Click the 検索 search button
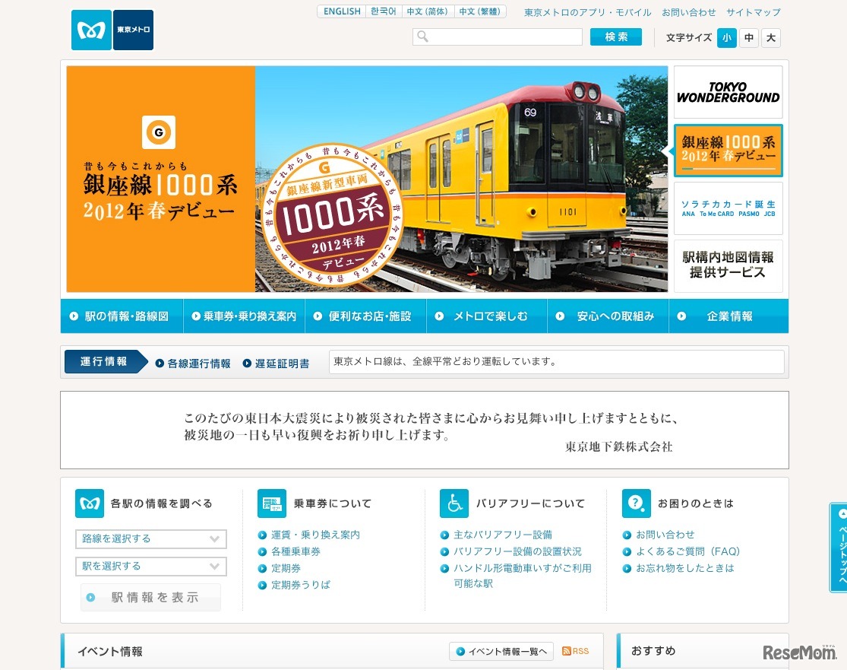Viewport: 847px width, 670px height. pyautogui.click(x=616, y=37)
